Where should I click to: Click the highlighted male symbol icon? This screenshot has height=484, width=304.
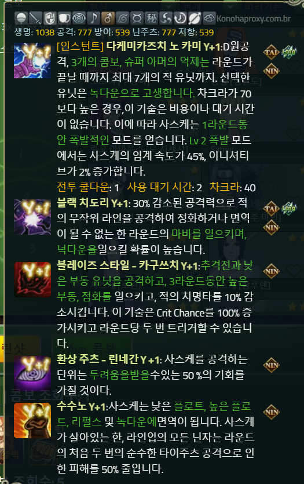(x=108, y=19)
